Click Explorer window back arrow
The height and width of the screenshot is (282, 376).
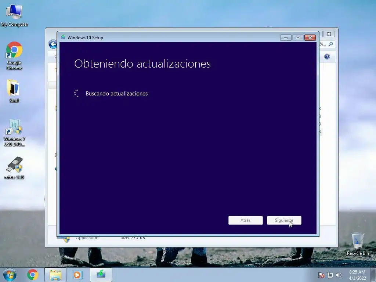tap(53, 44)
